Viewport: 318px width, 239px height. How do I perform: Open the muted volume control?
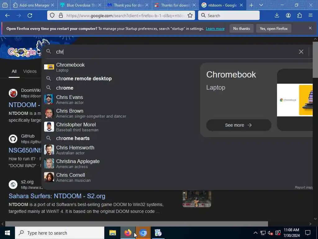270,233
